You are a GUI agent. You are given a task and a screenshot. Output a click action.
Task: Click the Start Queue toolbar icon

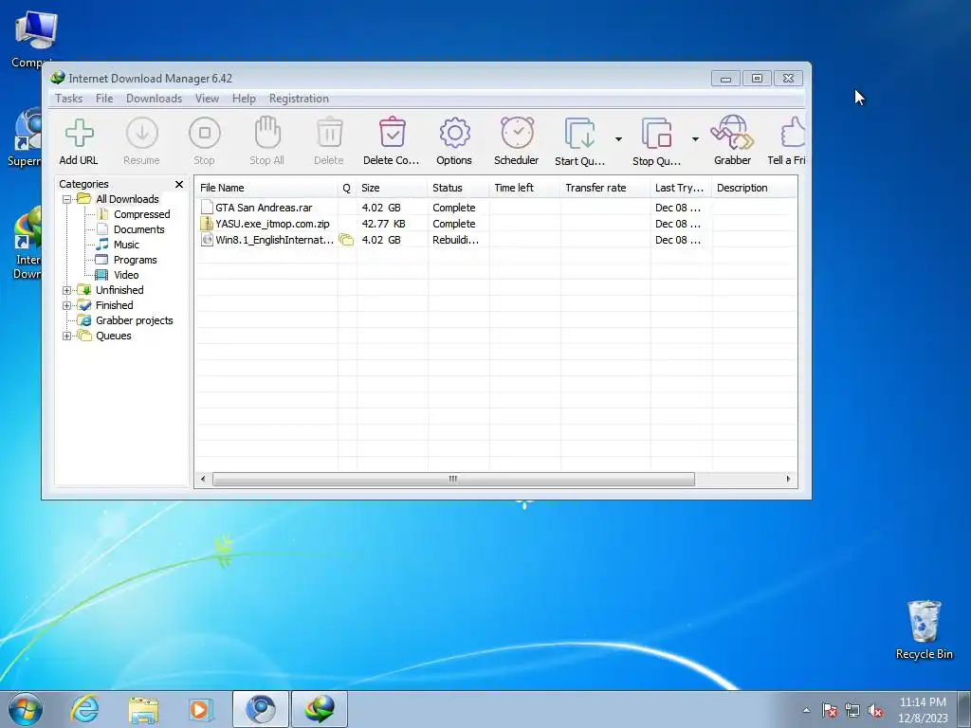tap(580, 133)
